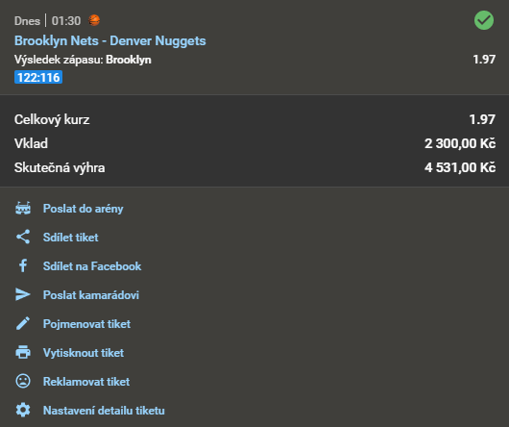Screen dimensions: 509x427
Task: Click the sad face complaint icon
Action: [23, 381]
